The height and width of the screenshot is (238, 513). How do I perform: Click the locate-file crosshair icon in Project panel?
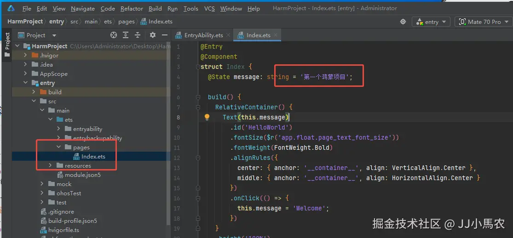click(114, 35)
